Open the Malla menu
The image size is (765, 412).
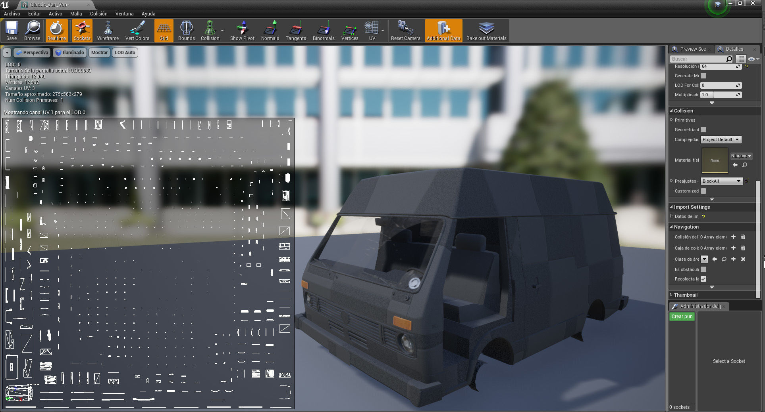click(76, 13)
